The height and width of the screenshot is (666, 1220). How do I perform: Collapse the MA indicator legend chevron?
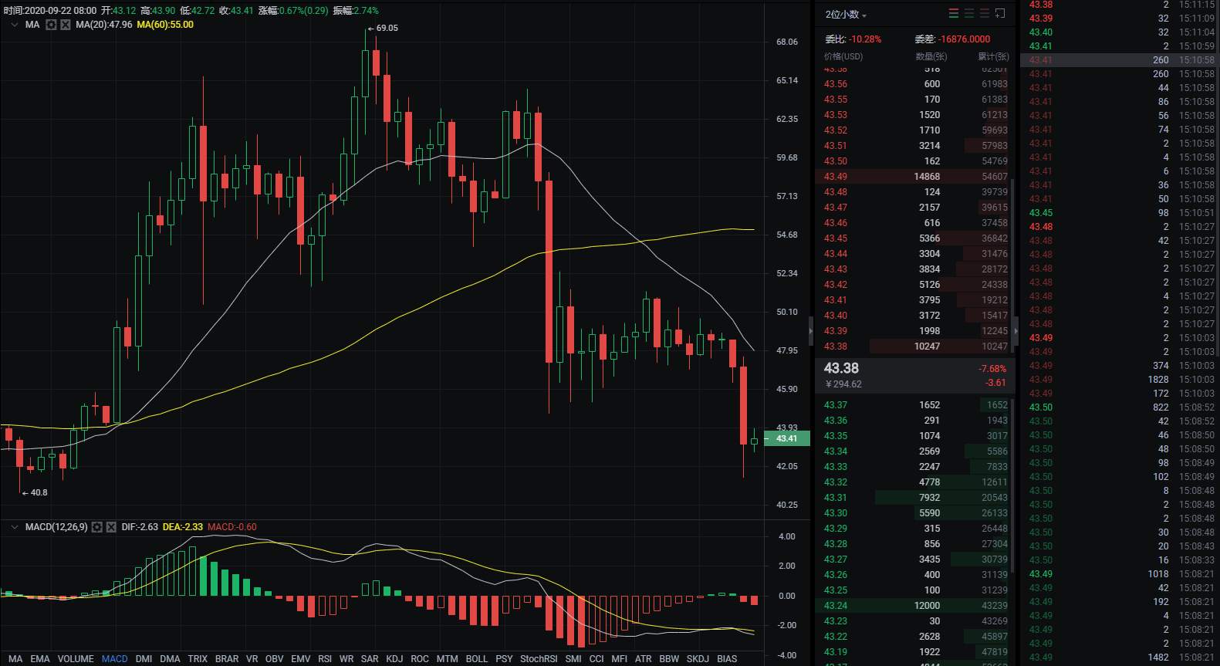(x=15, y=25)
